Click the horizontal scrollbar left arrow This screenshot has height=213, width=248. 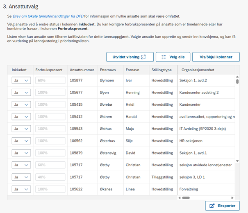(180, 198)
